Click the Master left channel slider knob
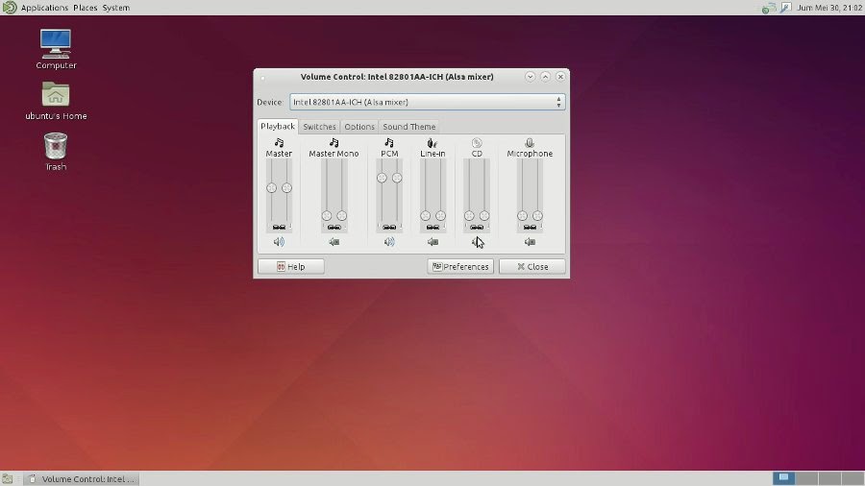The image size is (865, 486). tap(271, 188)
